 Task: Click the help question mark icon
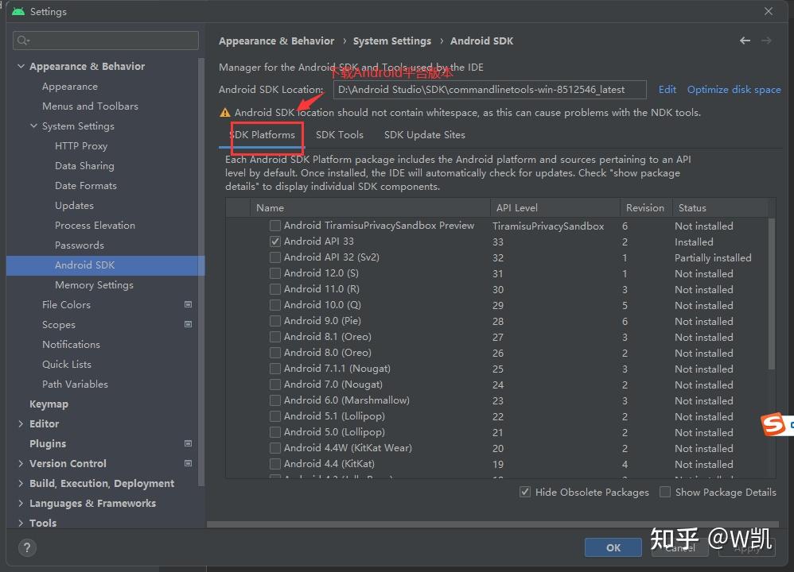(x=27, y=547)
